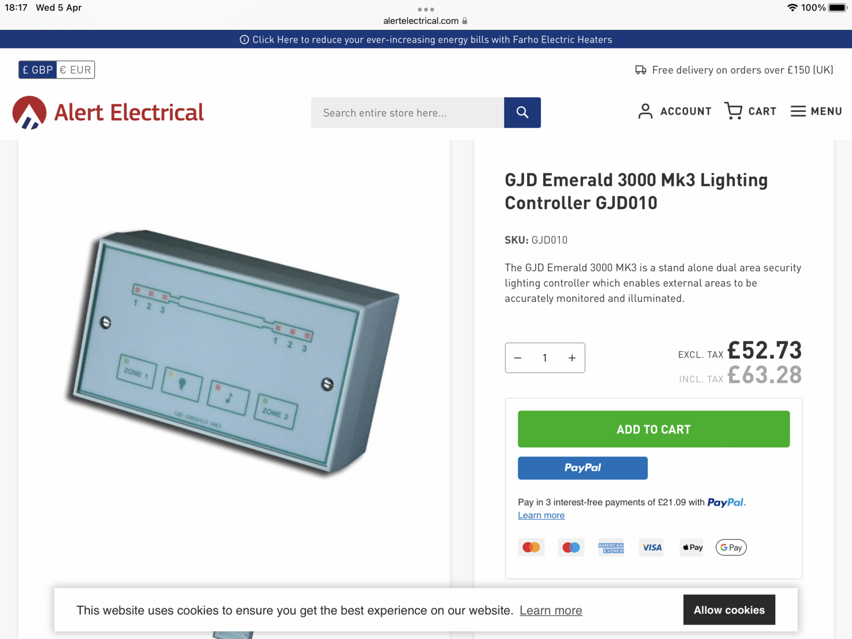This screenshot has width=852, height=639.
Task: Switch currency to GBP
Action: click(x=38, y=70)
